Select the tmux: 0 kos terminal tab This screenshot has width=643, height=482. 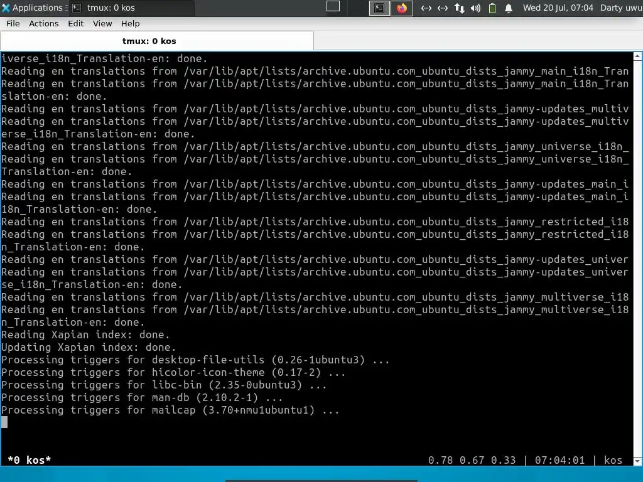coord(157,41)
